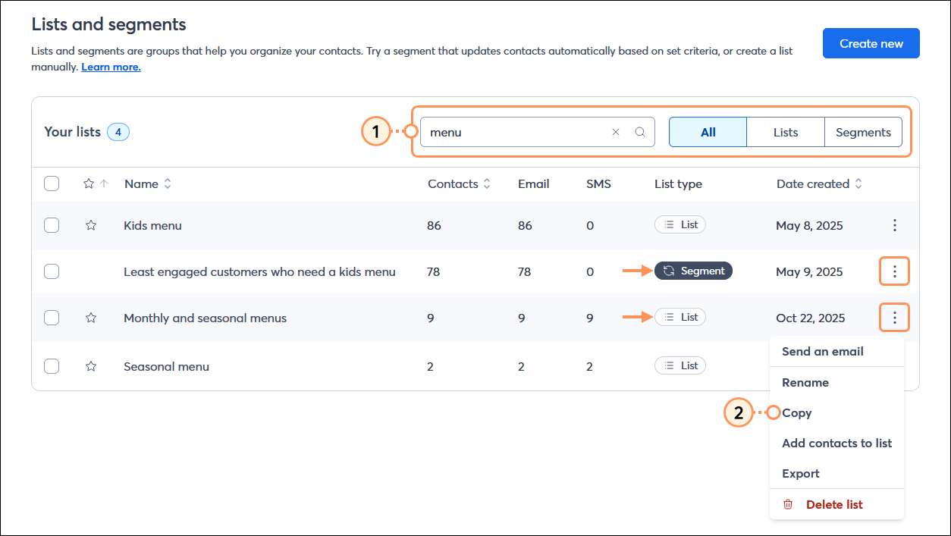Click the List type column header
This screenshot has width=951, height=536.
tap(678, 183)
